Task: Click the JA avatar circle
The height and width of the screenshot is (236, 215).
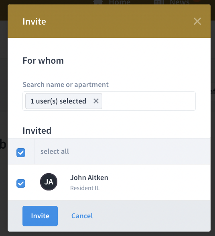Action: 49,182
